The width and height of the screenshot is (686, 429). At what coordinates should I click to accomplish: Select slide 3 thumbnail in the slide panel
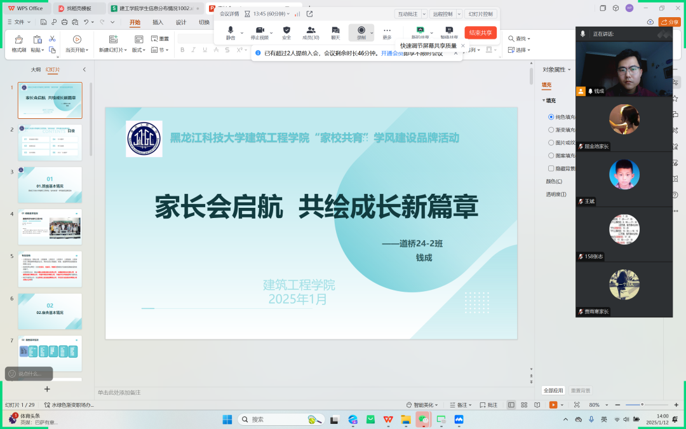pyautogui.click(x=50, y=185)
